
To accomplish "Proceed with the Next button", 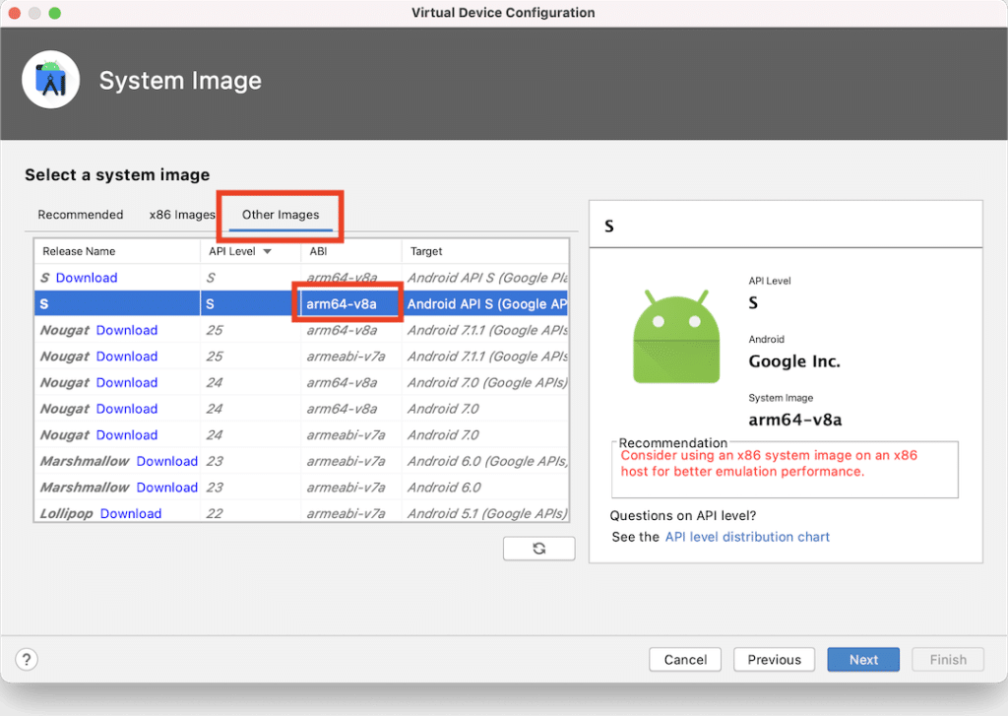I will pyautogui.click(x=863, y=660).
